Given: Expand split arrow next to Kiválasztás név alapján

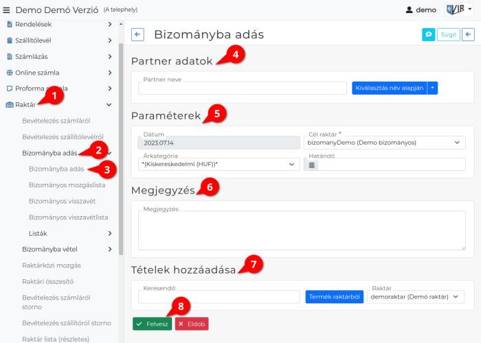Looking at the screenshot, I should pos(433,88).
